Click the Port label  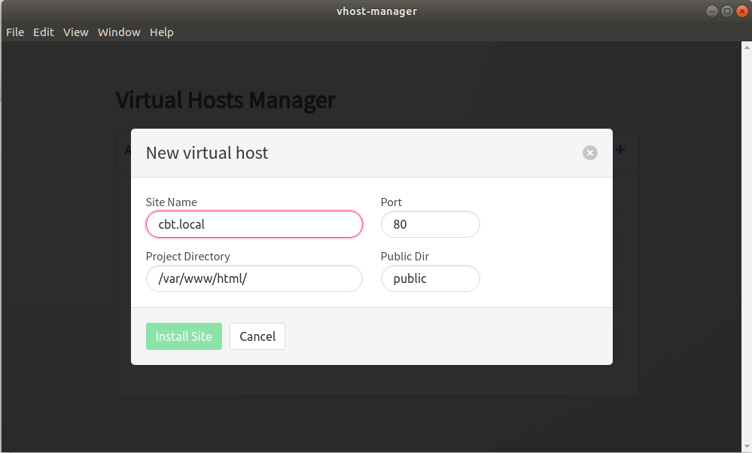click(x=391, y=202)
